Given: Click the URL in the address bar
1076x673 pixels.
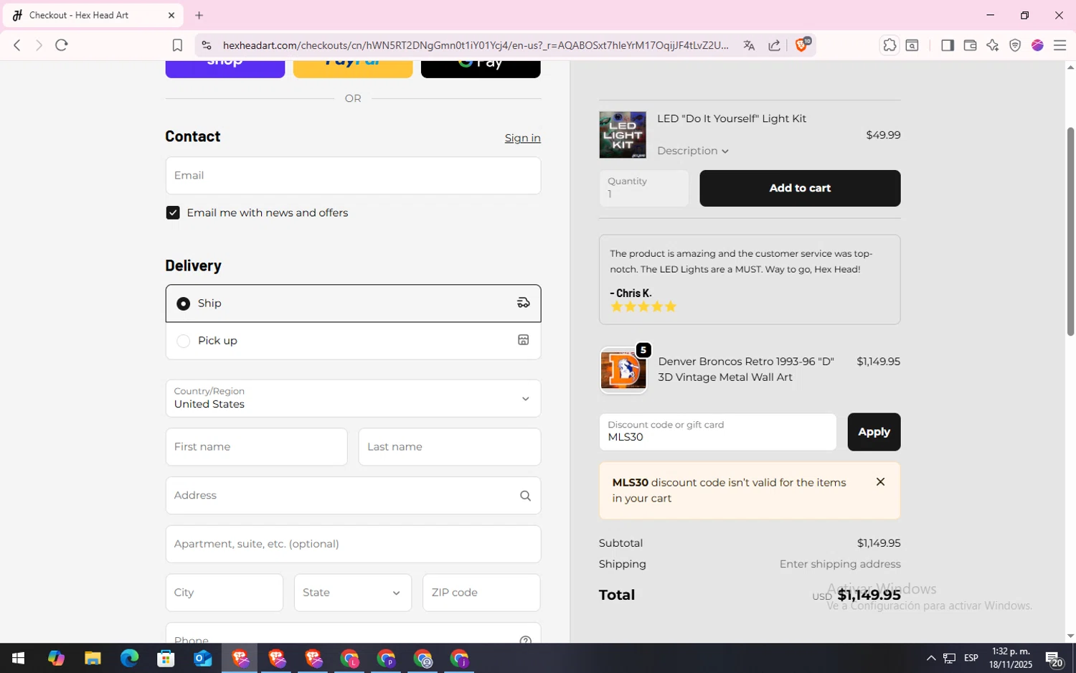Looking at the screenshot, I should (x=476, y=45).
